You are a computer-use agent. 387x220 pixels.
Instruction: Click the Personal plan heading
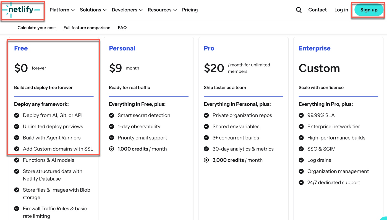122,48
